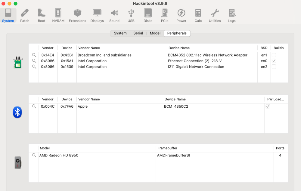
Task: Click the '0x1539' device ID
Action: coord(67,66)
